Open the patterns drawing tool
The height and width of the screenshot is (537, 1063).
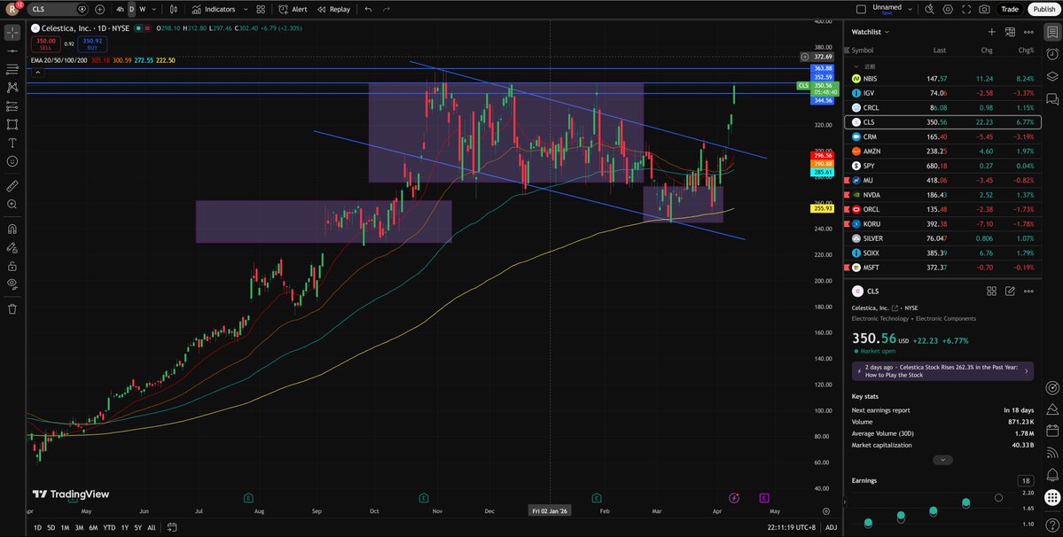tap(12, 88)
